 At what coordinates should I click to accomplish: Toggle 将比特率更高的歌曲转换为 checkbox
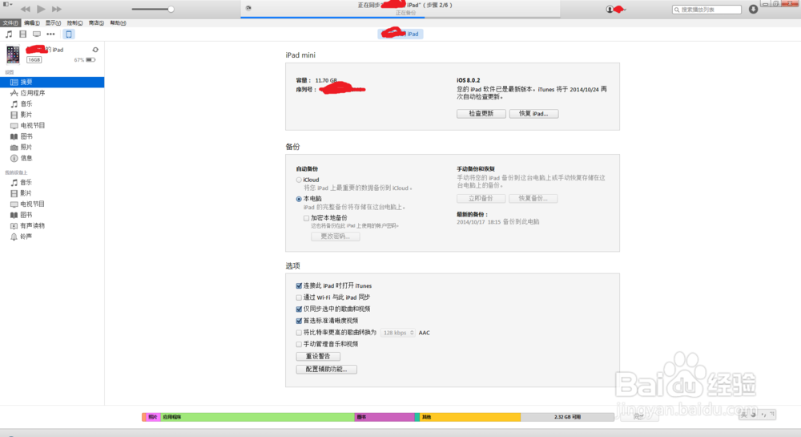(x=299, y=333)
